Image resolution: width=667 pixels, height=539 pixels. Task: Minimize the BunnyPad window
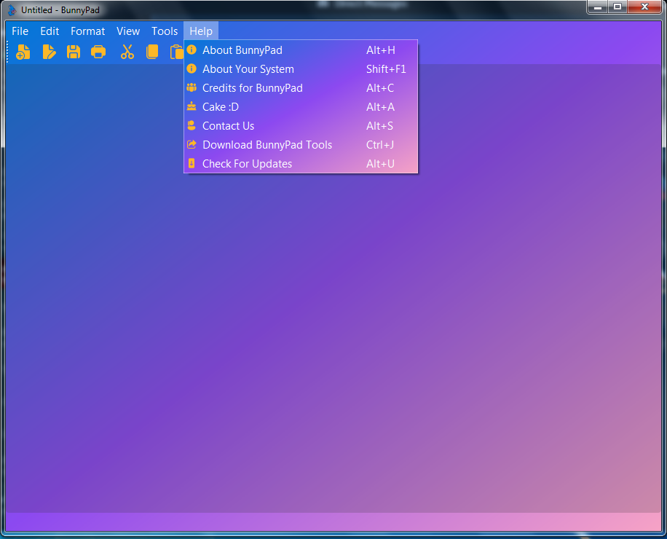(598, 7)
